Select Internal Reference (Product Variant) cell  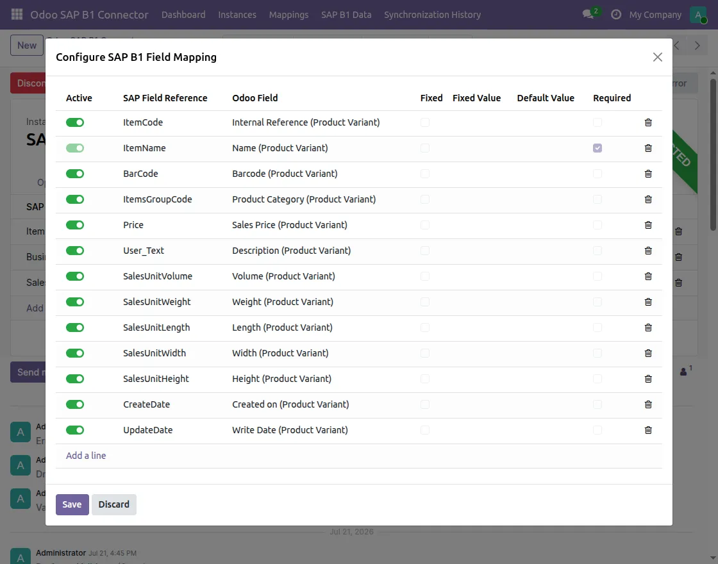point(306,122)
